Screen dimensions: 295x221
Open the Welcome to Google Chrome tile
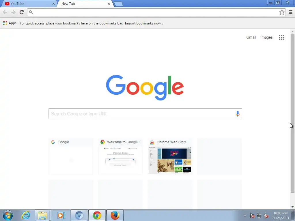click(x=120, y=157)
